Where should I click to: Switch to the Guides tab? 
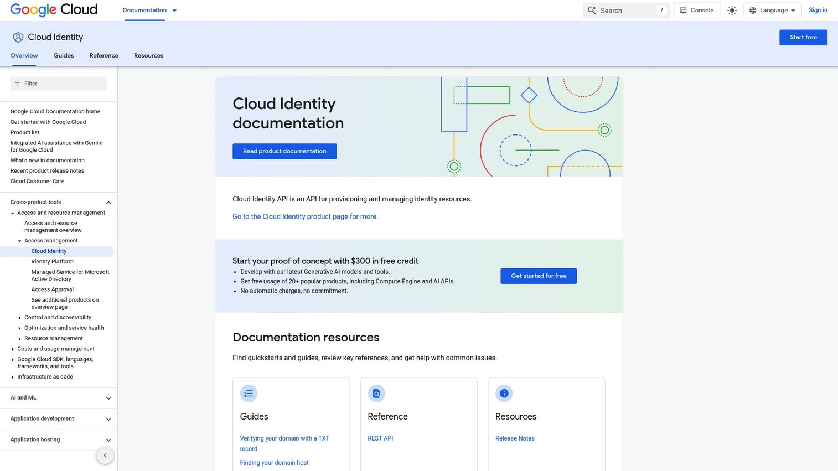(64, 55)
